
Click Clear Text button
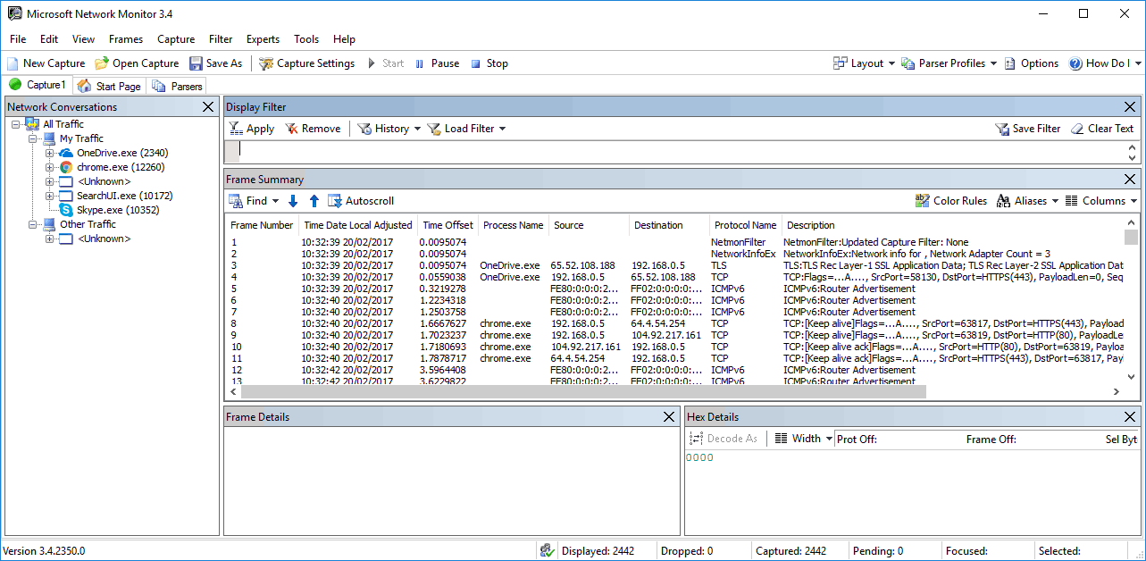pos(1102,129)
